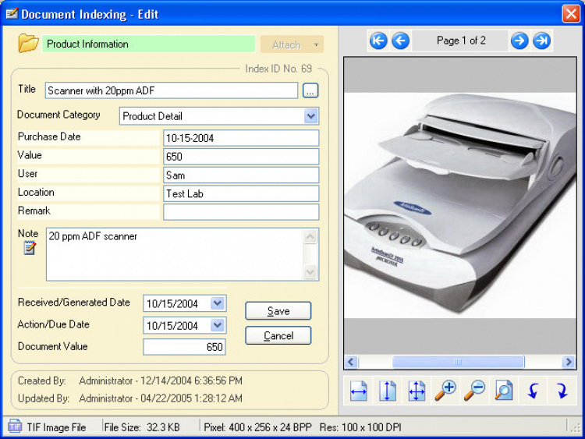Rotate image clockwise
The image size is (585, 439).
[562, 391]
